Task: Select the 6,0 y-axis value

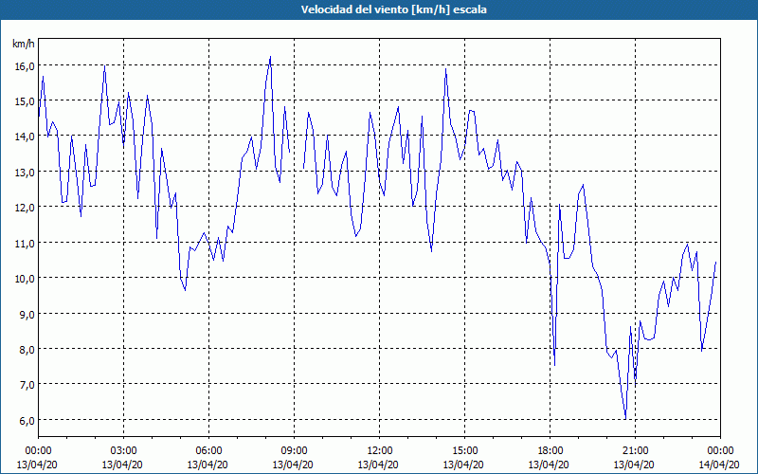Action: click(27, 421)
